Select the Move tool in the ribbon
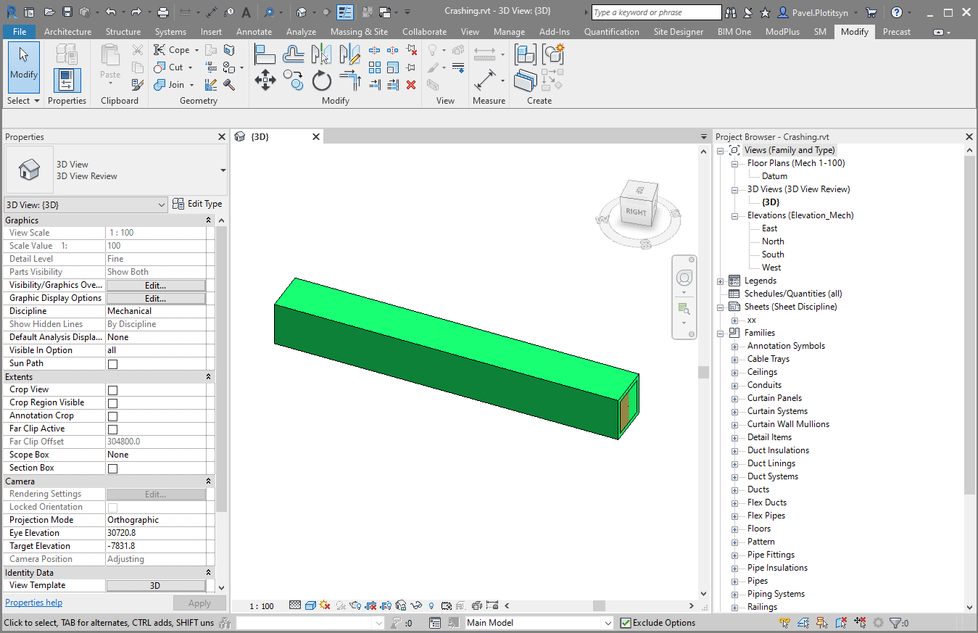 coord(265,79)
